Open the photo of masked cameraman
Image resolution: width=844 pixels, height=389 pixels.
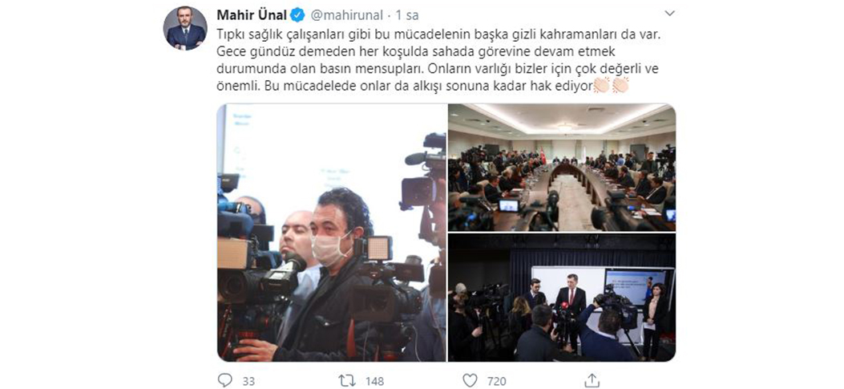332,233
